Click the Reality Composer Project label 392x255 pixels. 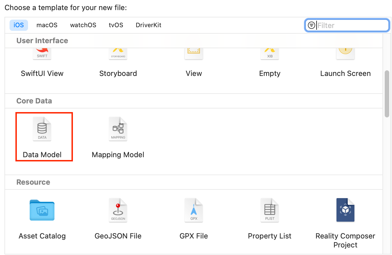345,240
